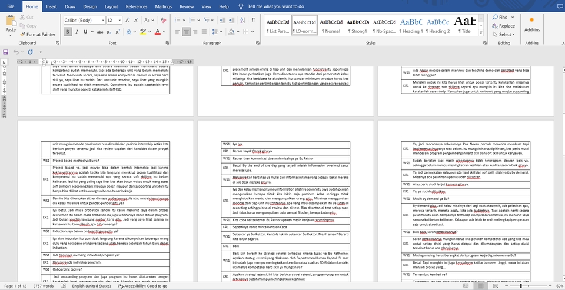
Task: Toggle Italic formatting
Action: pos(77,32)
